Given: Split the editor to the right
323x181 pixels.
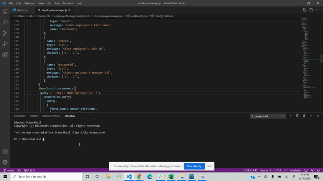Looking at the screenshot, I should click(311, 10).
